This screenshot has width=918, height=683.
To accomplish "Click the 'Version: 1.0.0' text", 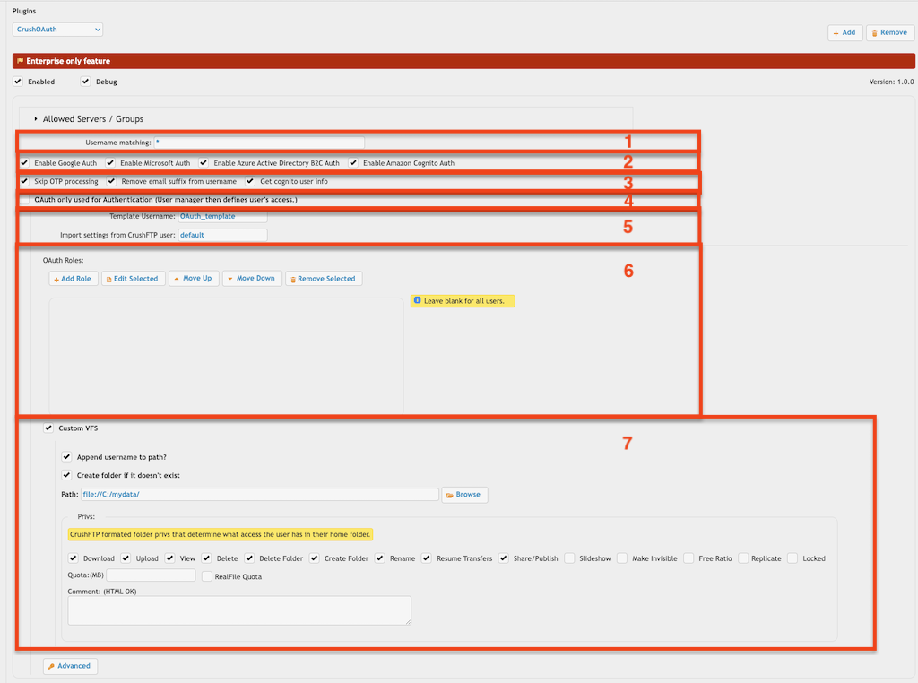I will [891, 82].
